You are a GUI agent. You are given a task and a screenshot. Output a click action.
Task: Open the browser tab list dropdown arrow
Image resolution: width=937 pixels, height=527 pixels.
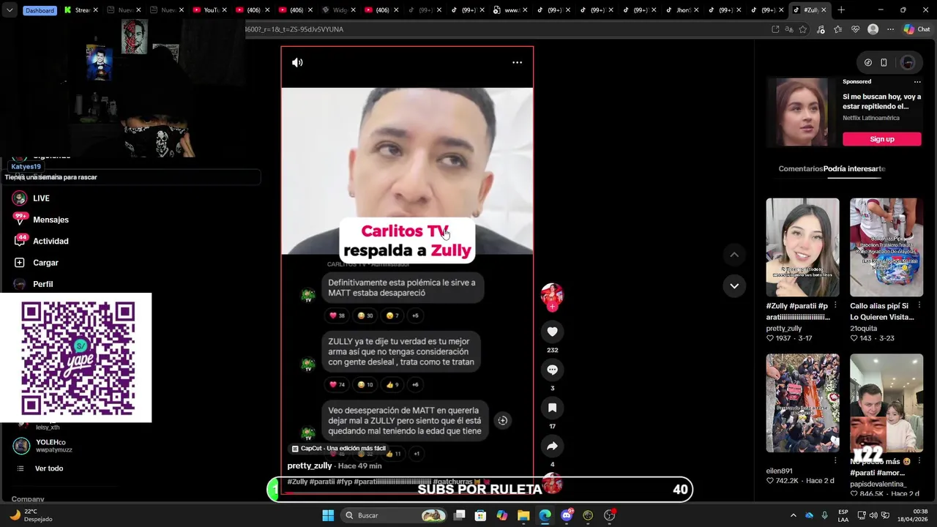coord(10,10)
